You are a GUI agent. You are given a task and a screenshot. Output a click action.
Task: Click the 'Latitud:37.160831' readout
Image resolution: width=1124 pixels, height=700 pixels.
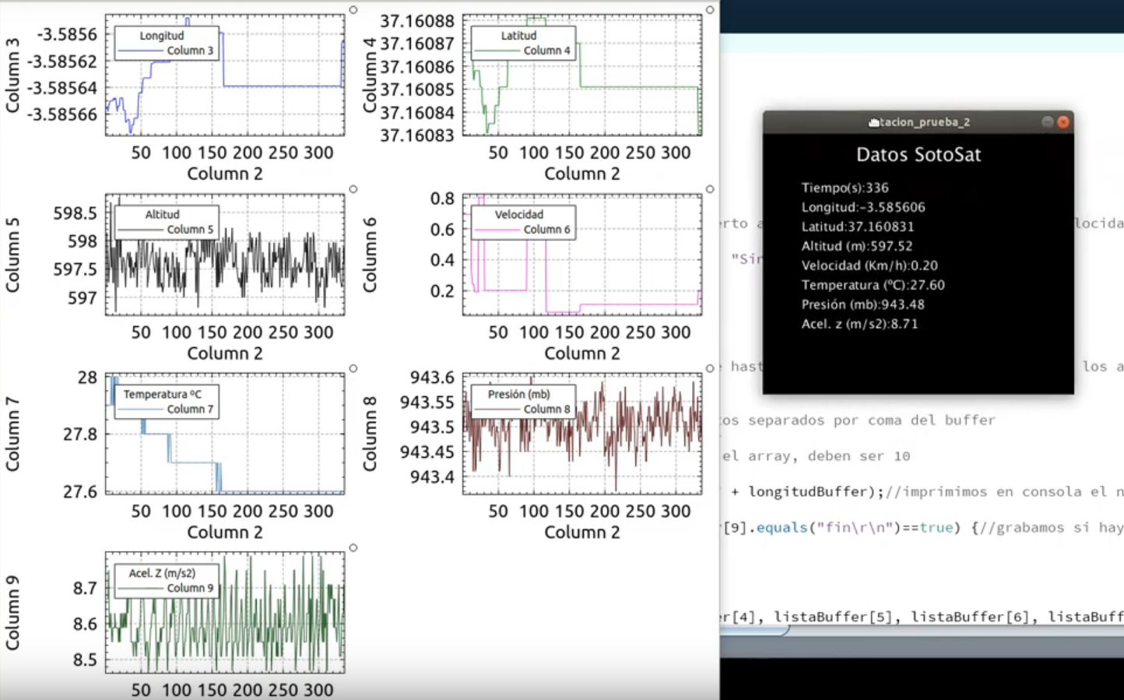[858, 227]
